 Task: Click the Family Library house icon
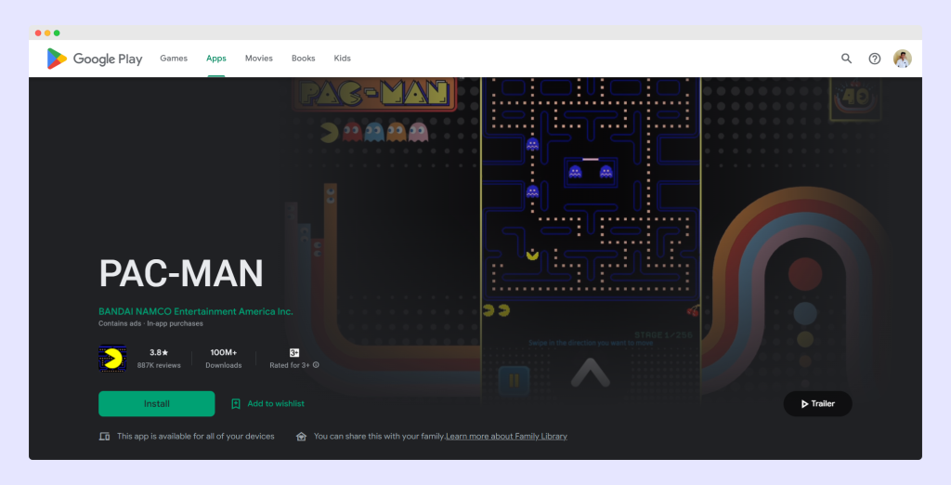[x=301, y=437]
